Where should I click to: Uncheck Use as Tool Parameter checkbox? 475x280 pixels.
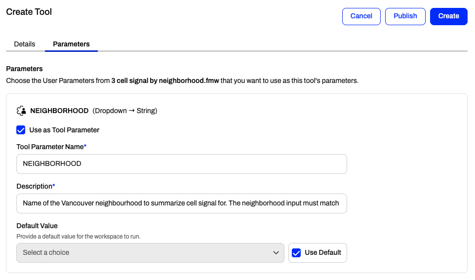pyautogui.click(x=21, y=130)
